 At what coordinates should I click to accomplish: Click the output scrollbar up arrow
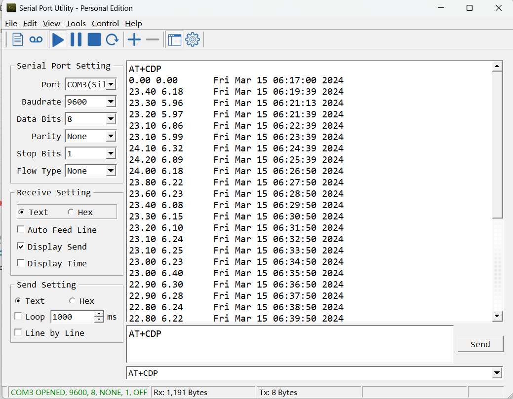(x=497, y=67)
